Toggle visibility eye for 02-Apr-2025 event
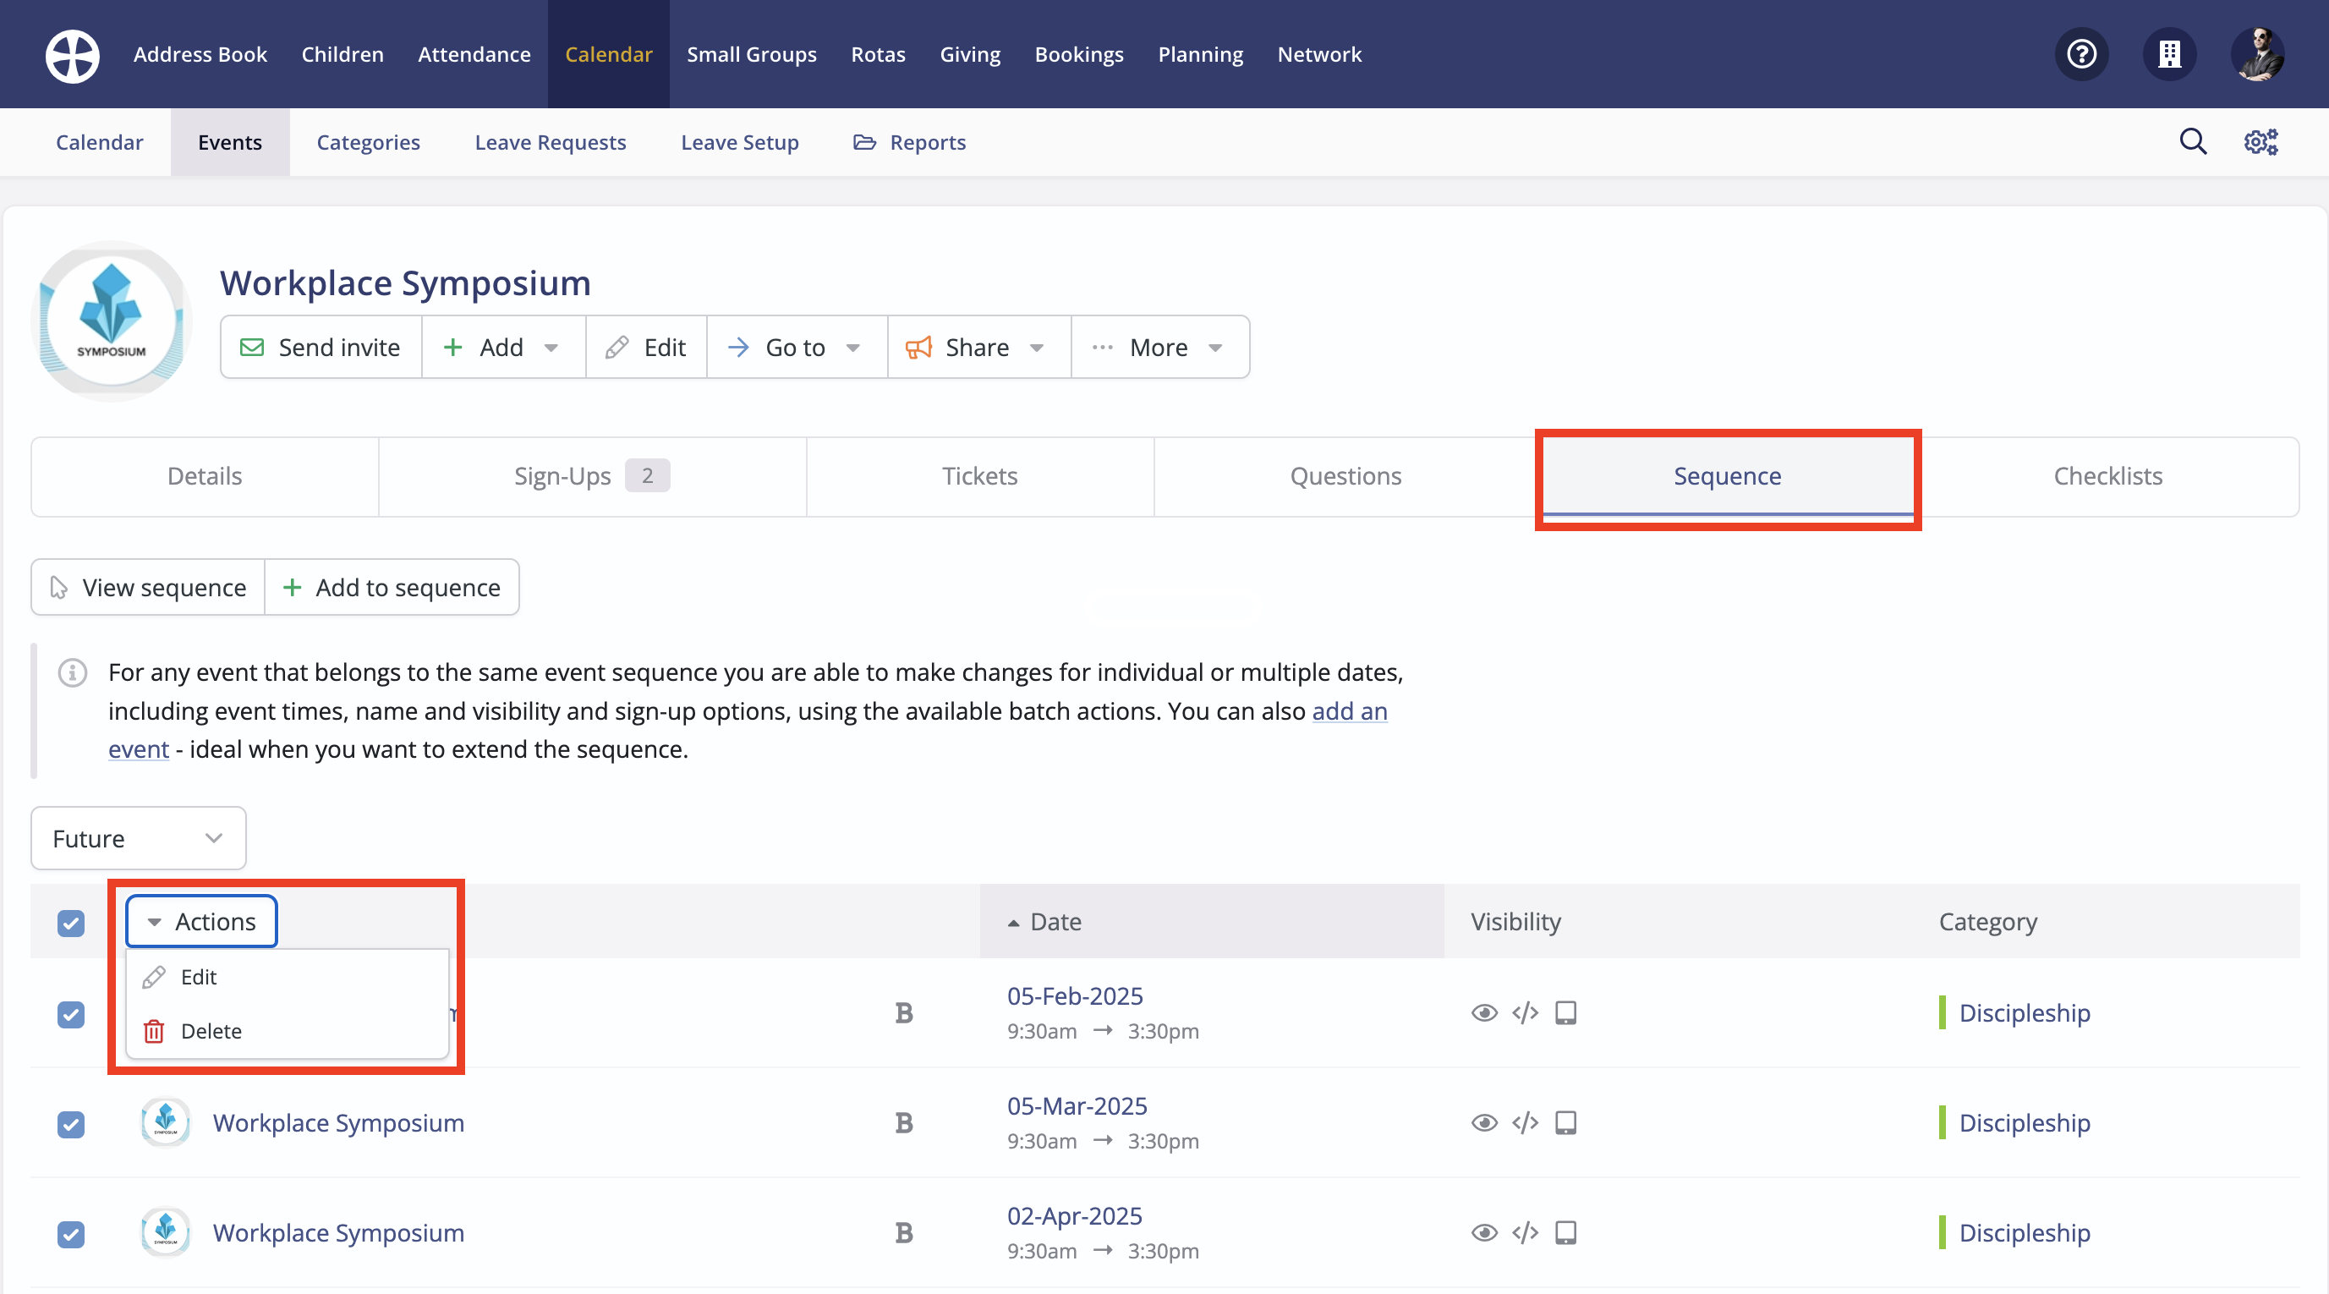Screen dimensions: 2329x1294 click(x=1483, y=1232)
